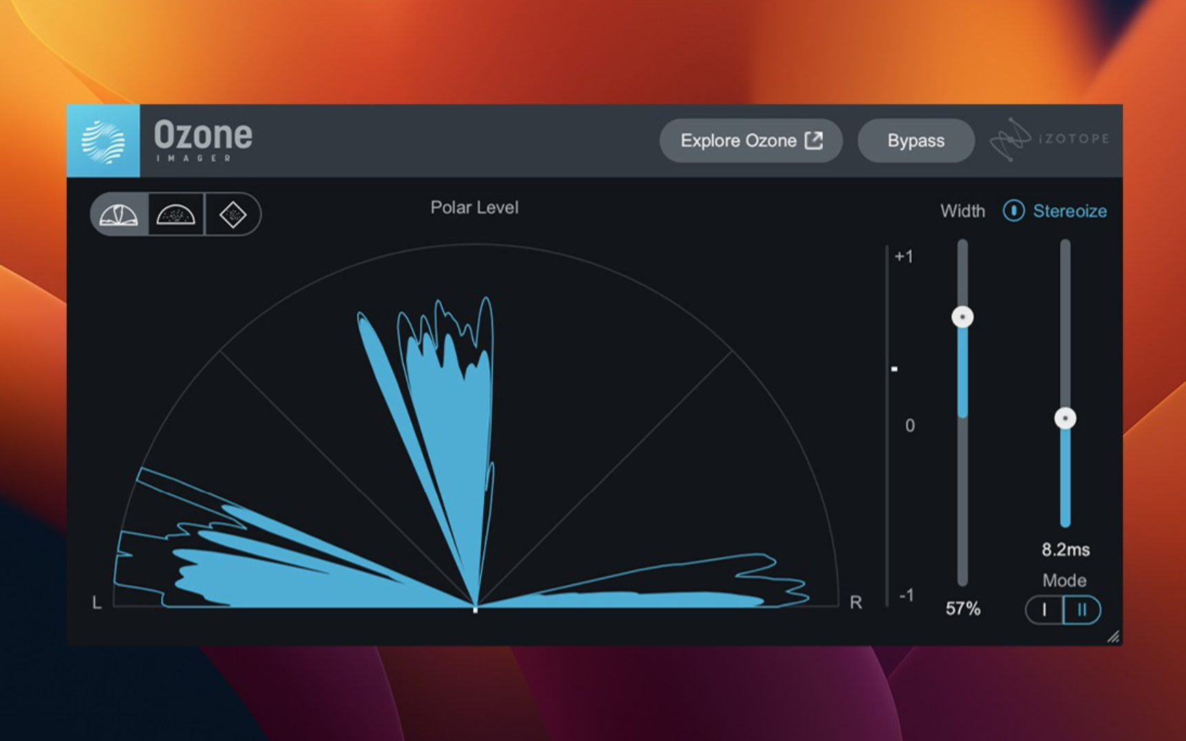Select Stereoize Mode II
This screenshot has height=741, width=1186.
coord(1082,609)
